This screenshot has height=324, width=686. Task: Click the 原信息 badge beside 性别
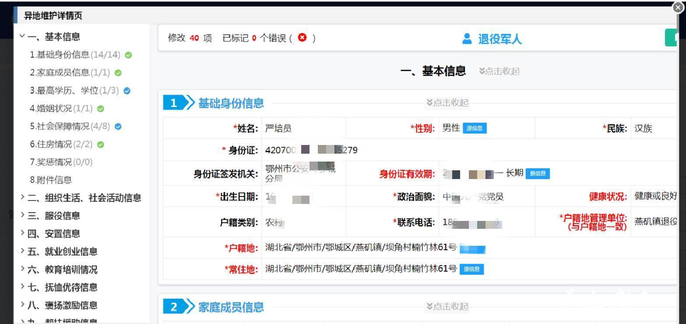click(475, 128)
